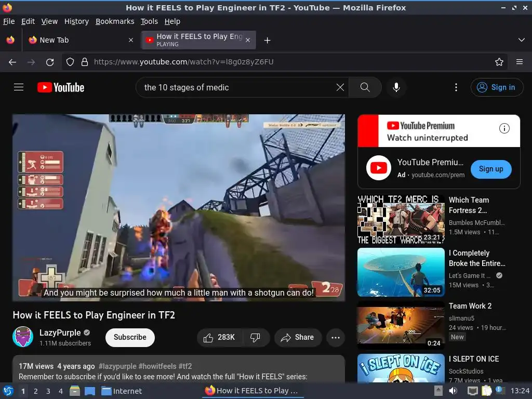532x399 pixels.
Task: Switch to workspace 2 in taskbar
Action: [35, 391]
